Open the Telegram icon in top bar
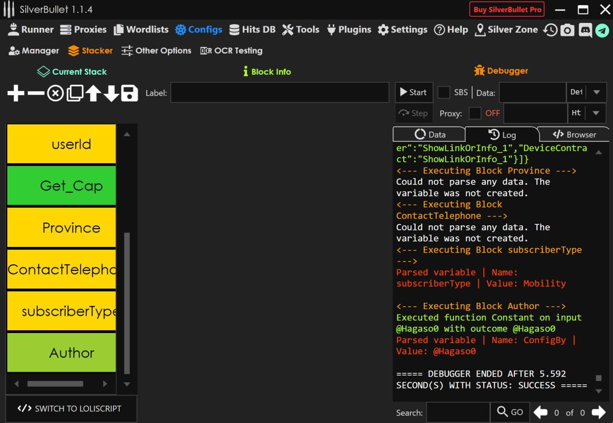 [602, 30]
